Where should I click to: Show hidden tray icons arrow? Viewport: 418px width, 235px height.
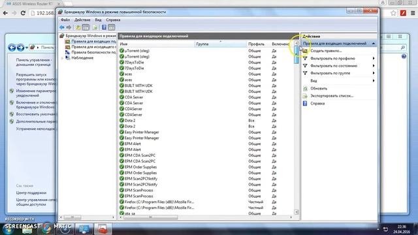(378, 229)
